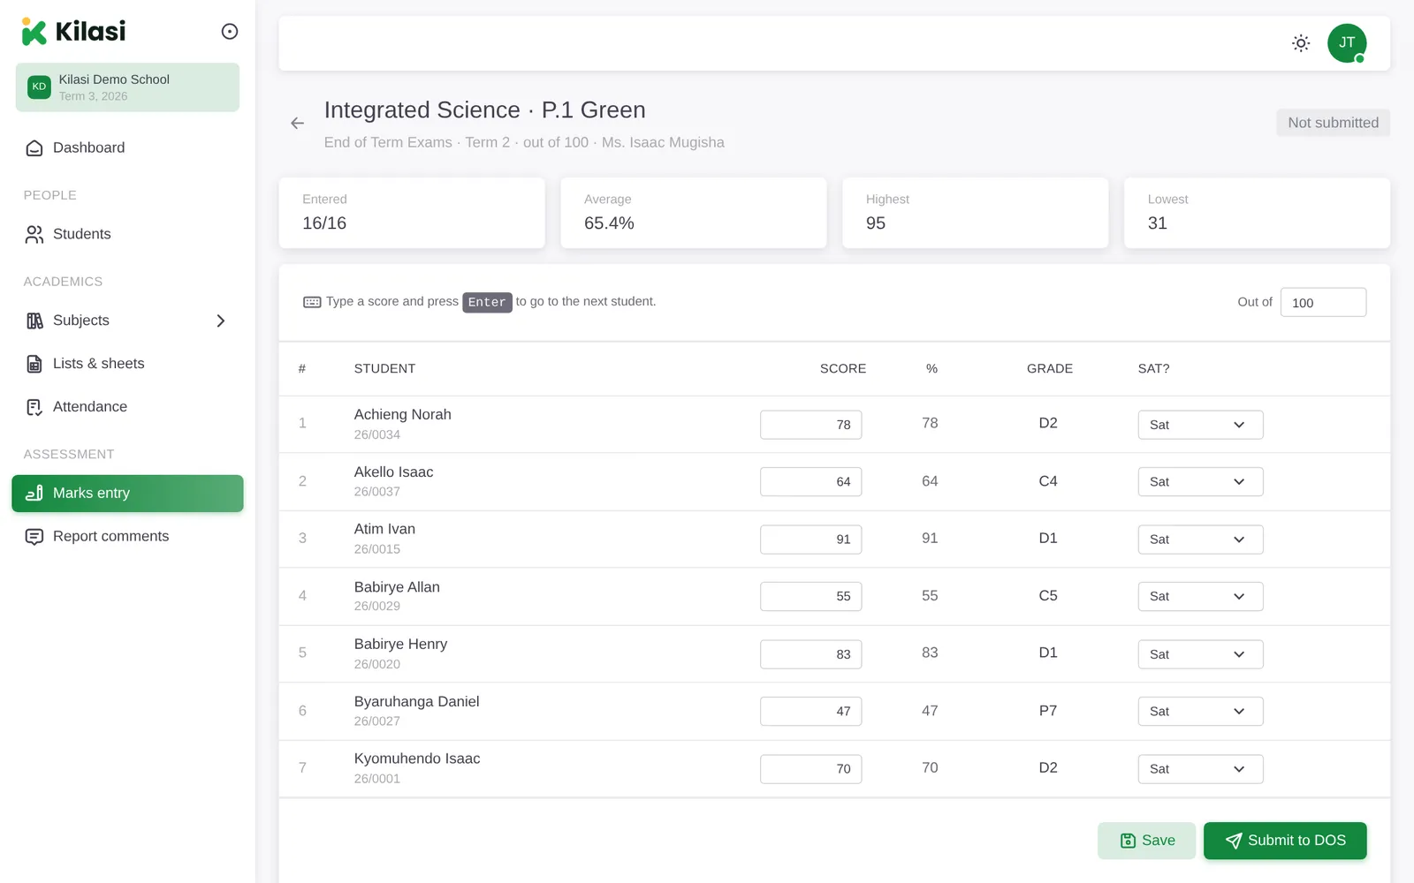Click student ID 26/0020
This screenshot has height=883, width=1414.
point(377,664)
